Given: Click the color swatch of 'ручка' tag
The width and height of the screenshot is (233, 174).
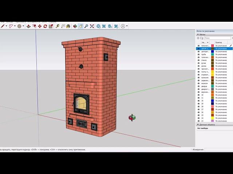Looking at the screenshot, I should [x=213, y=63].
